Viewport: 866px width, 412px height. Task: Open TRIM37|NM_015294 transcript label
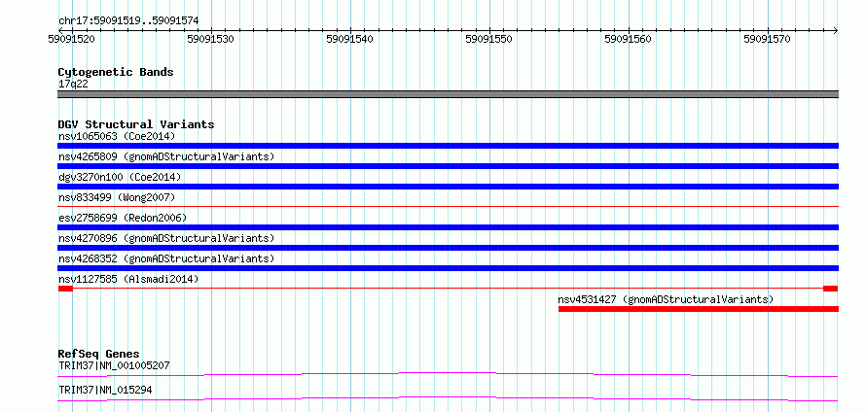tap(105, 391)
